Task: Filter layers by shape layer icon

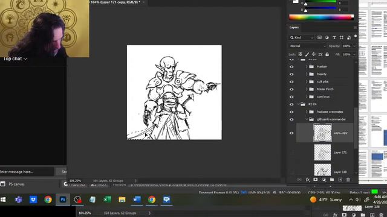Action: [341, 37]
